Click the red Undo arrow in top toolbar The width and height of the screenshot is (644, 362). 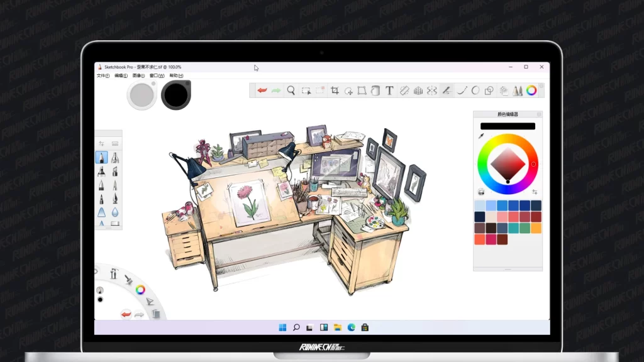click(262, 90)
